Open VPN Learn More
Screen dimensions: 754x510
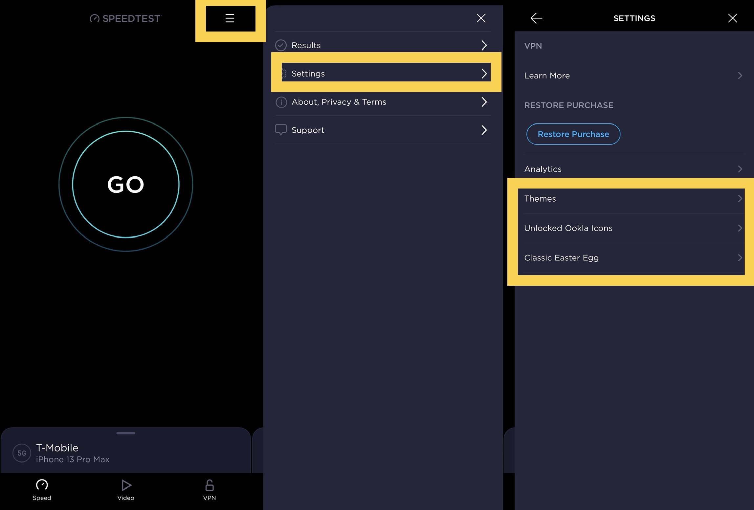coord(634,76)
